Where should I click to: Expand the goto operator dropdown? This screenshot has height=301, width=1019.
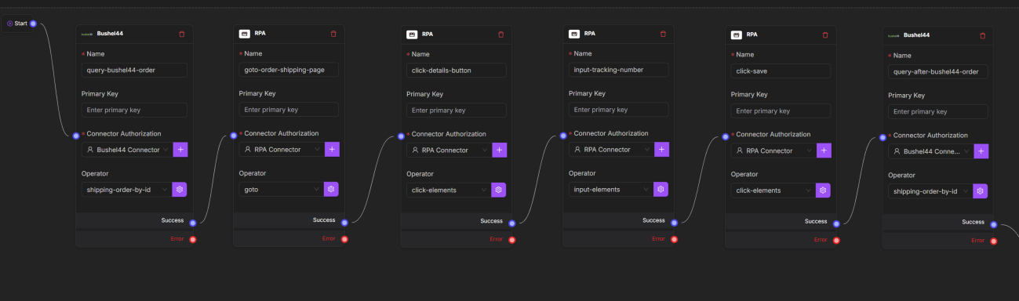click(x=282, y=189)
